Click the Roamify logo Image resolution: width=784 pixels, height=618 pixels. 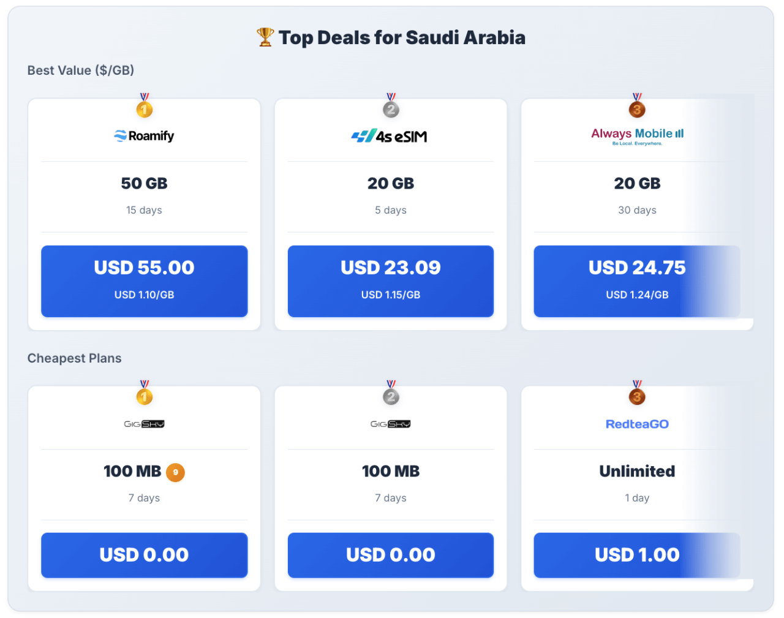click(x=145, y=136)
